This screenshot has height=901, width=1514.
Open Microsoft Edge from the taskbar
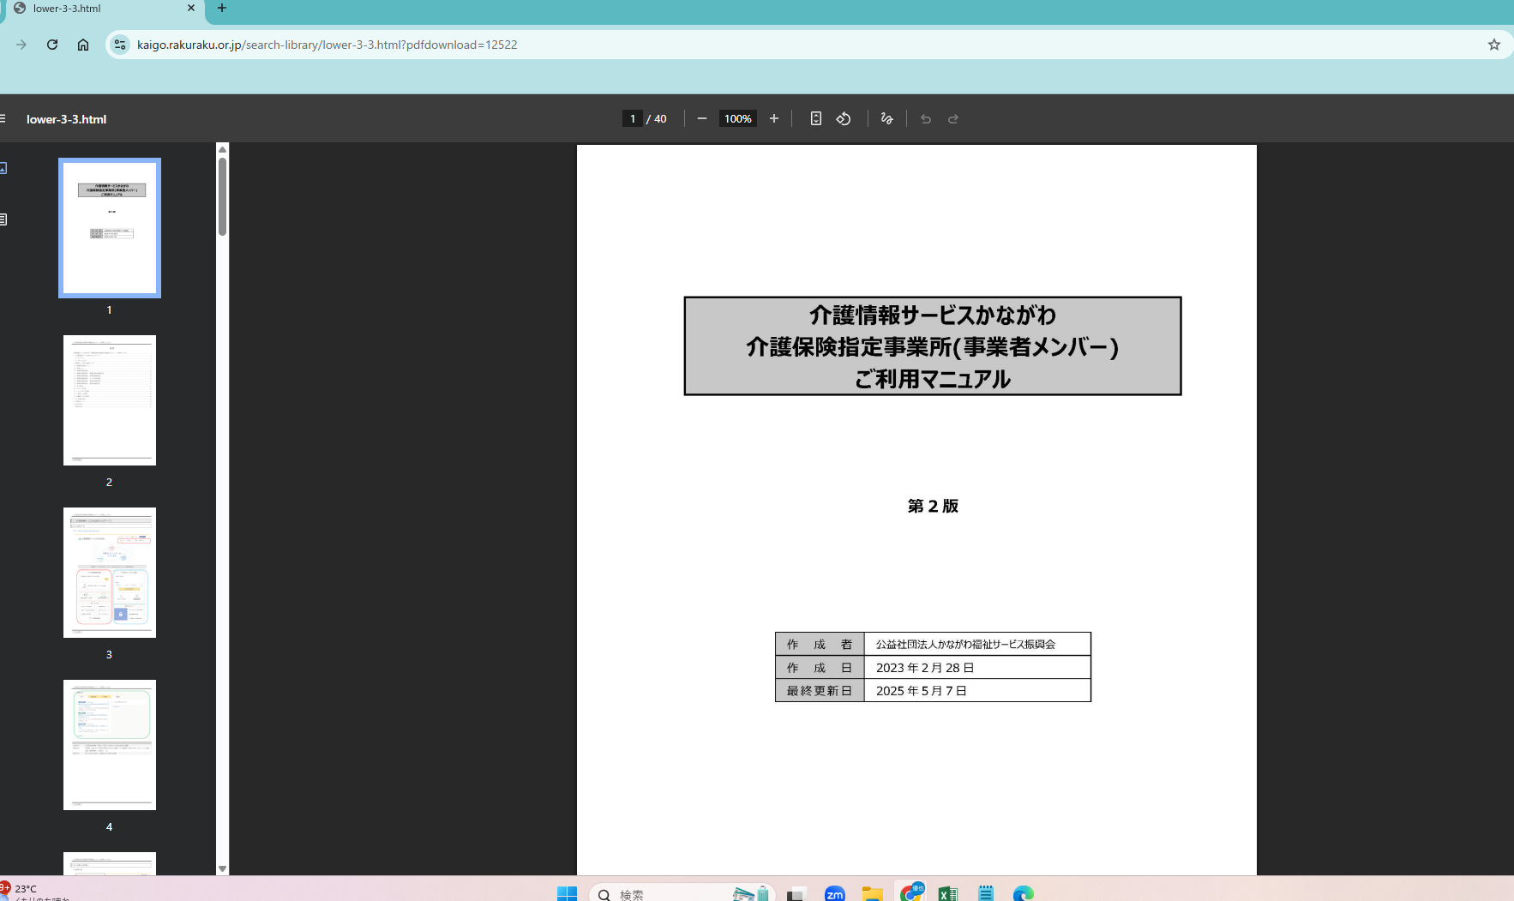click(x=1023, y=893)
